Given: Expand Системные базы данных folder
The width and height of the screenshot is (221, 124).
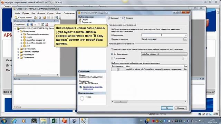Looking at the screenshot, I should (21, 34).
